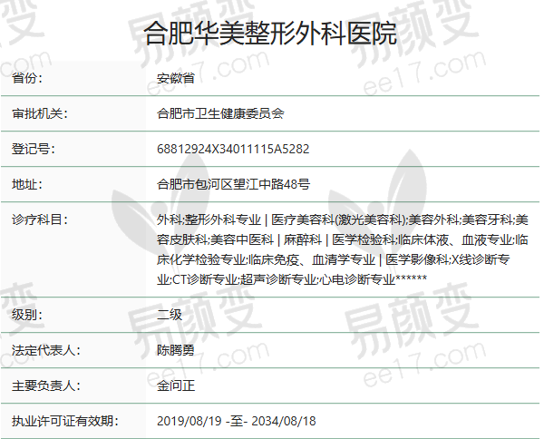Select the 登记号 label
The image size is (544, 439).
33,149
